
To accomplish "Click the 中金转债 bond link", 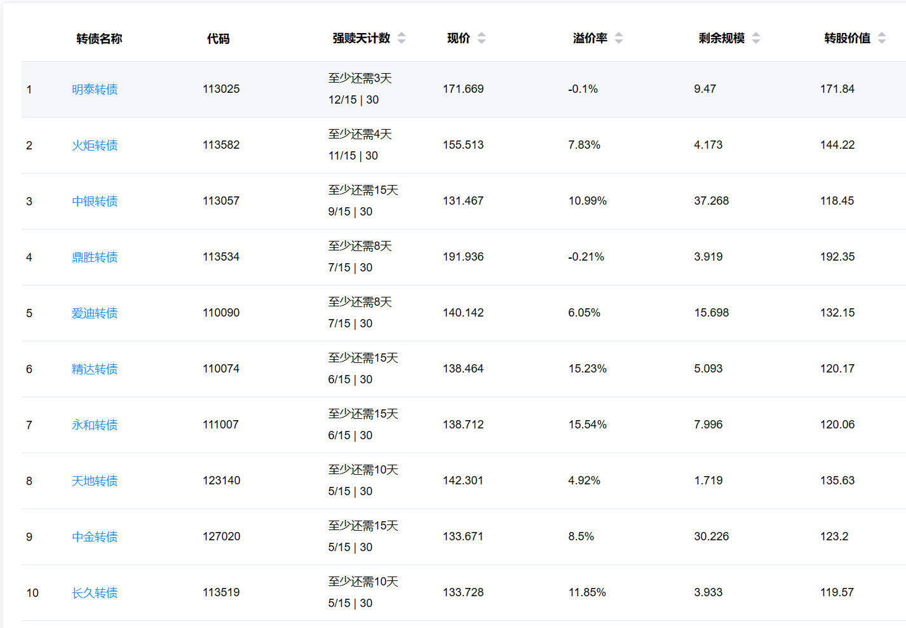I will [95, 537].
